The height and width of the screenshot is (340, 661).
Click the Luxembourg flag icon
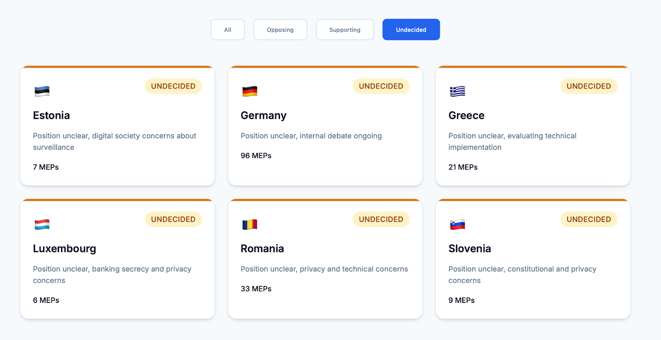[x=42, y=224]
